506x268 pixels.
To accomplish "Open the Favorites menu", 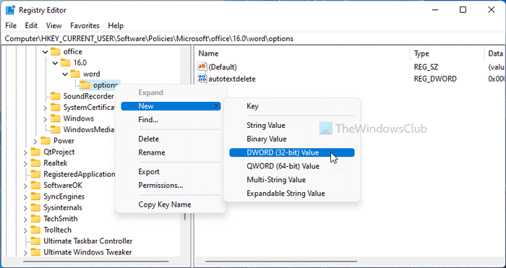I will (85, 25).
